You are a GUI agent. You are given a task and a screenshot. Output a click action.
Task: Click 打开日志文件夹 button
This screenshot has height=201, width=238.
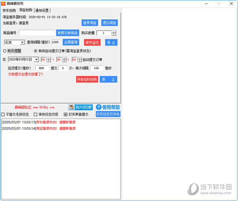(x=108, y=114)
